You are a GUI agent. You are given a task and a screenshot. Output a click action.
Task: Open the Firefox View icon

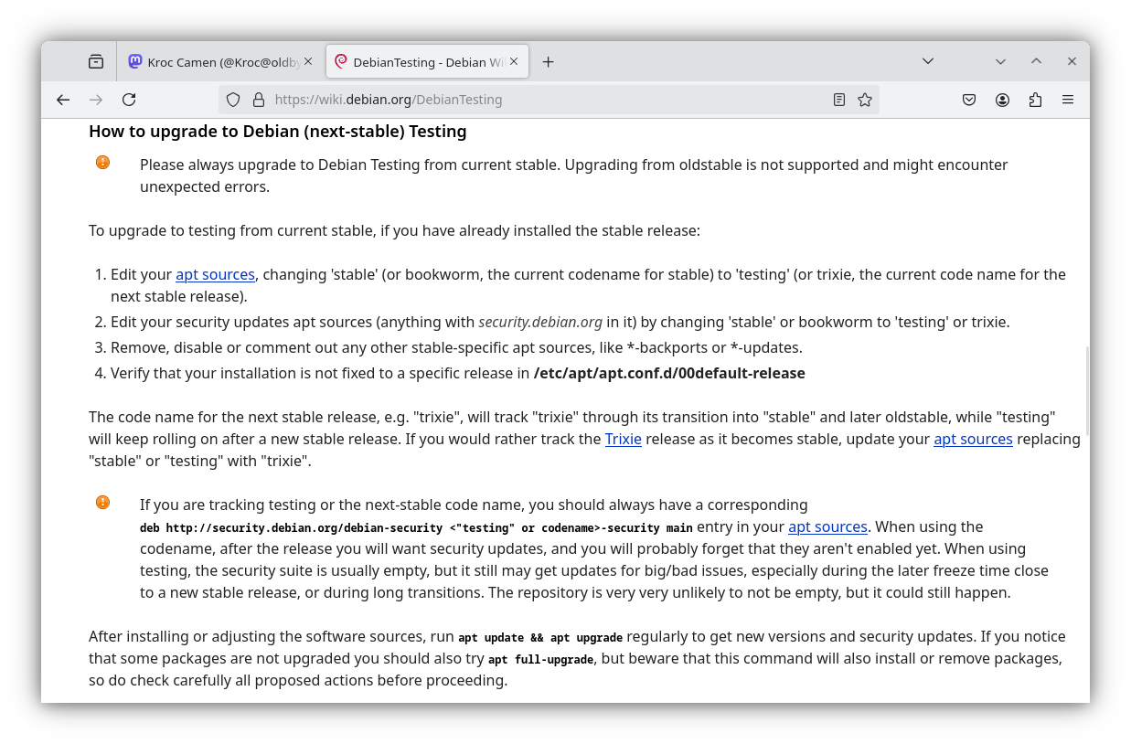(x=96, y=61)
